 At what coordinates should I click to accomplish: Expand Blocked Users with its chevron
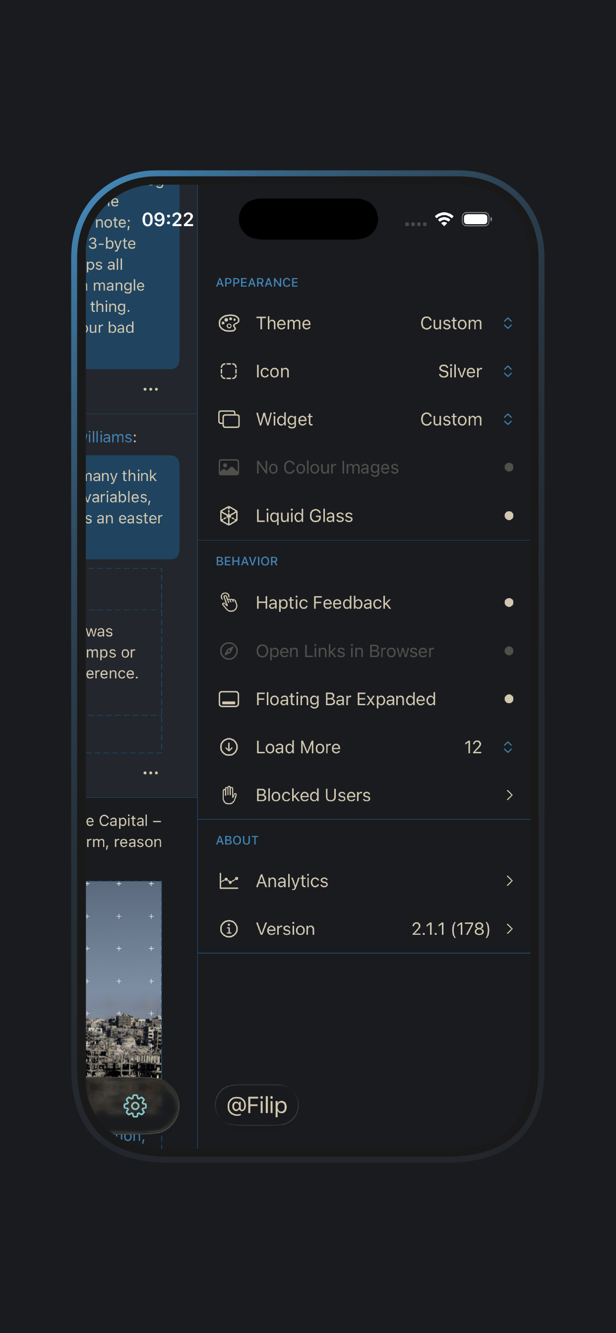coord(509,795)
